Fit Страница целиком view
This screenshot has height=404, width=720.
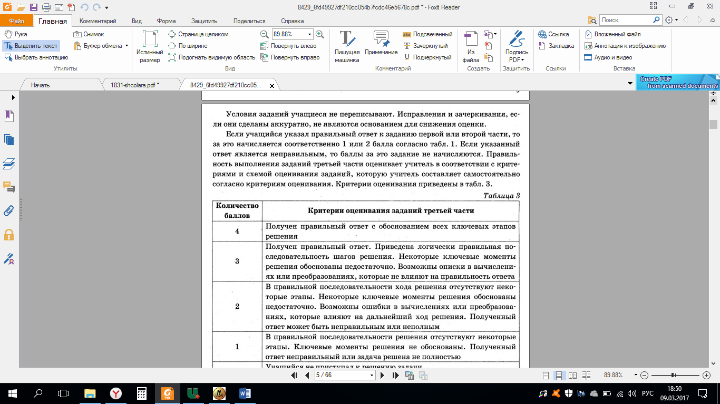(199, 34)
